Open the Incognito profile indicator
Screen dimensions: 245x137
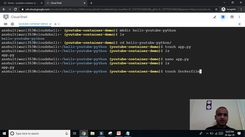tap(229, 9)
